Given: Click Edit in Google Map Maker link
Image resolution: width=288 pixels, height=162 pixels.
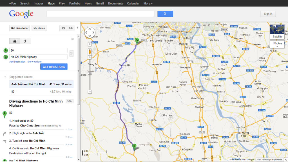Looking at the screenshot, I should pyautogui.click(x=269, y=160).
